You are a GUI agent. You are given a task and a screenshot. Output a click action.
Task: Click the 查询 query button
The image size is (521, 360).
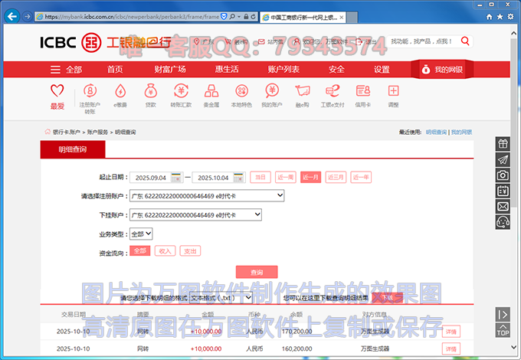pyautogui.click(x=257, y=272)
